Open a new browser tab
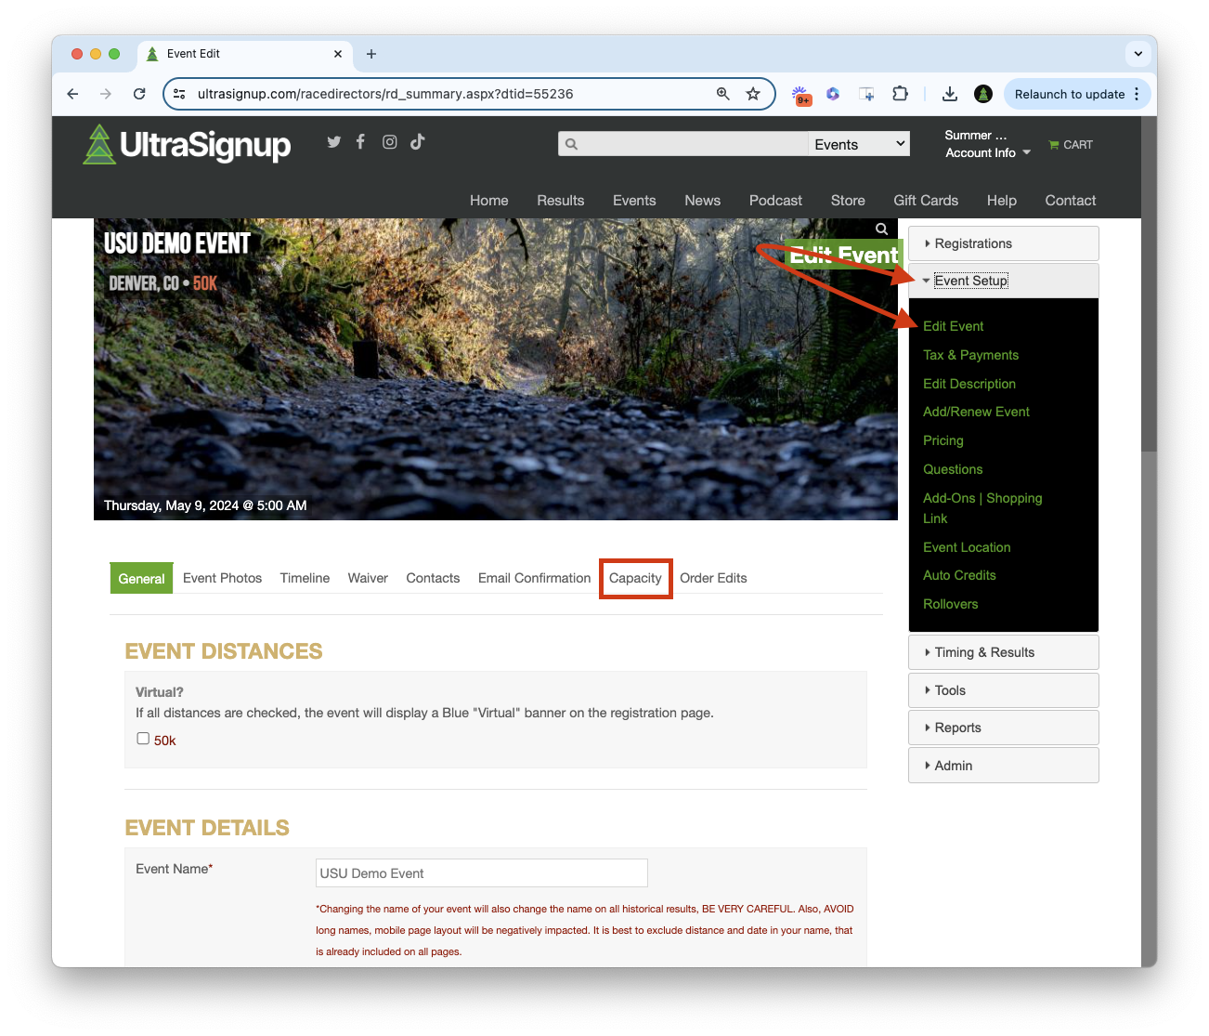 (371, 54)
